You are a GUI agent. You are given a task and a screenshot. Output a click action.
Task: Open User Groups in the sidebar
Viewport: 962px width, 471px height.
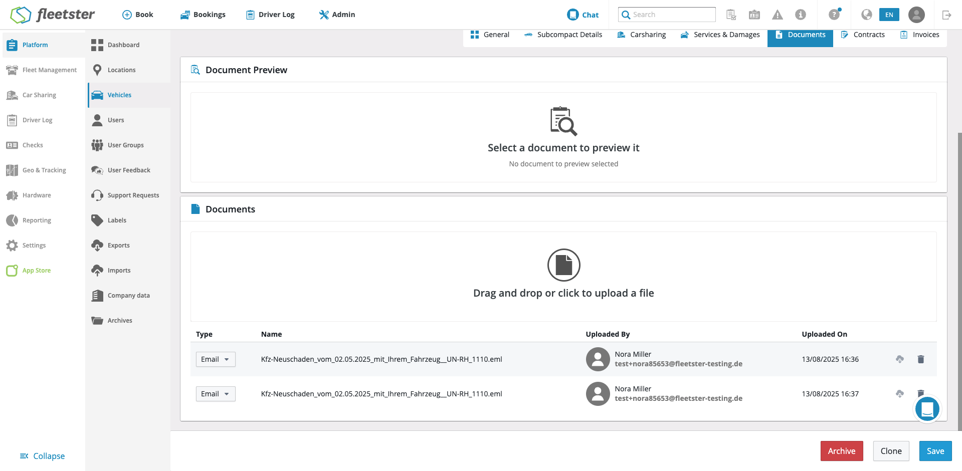click(x=129, y=145)
